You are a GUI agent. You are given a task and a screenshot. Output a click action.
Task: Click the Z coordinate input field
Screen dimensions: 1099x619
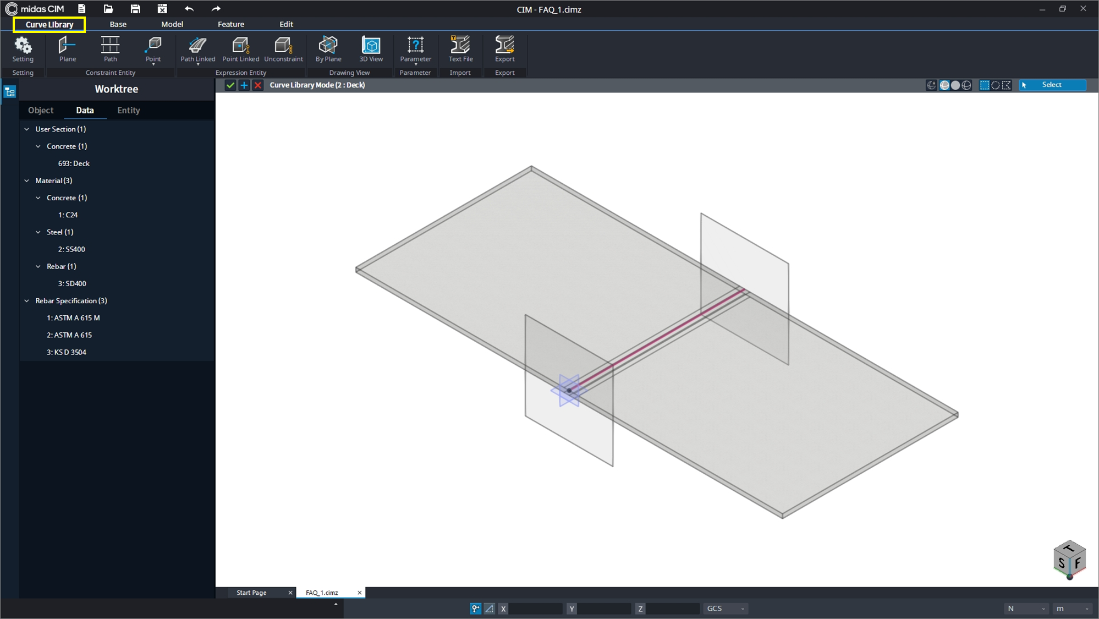click(x=672, y=609)
